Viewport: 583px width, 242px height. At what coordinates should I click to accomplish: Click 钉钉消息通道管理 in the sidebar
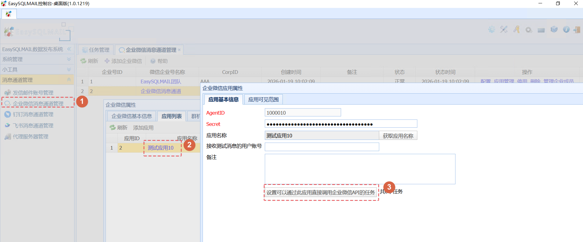pos(33,114)
